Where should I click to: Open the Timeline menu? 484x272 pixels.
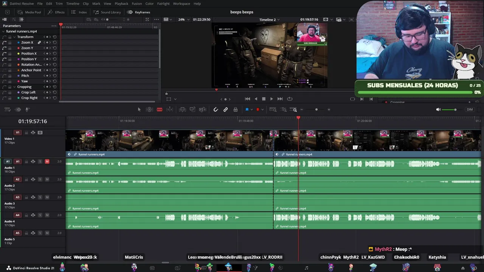(x=73, y=3)
